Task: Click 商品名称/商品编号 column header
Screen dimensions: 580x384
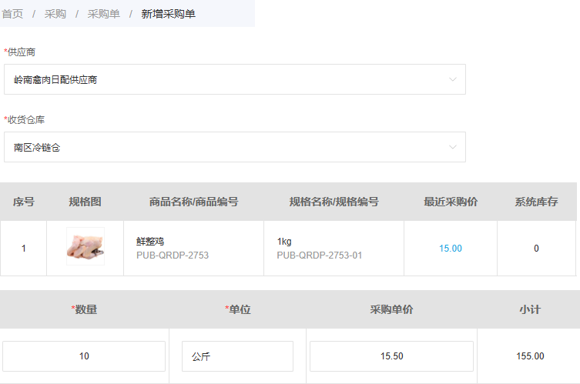Action: [194, 202]
